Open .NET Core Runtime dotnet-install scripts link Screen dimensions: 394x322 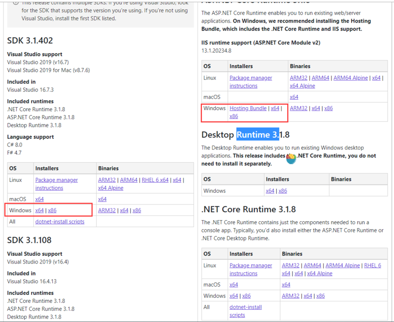[x=245, y=311]
